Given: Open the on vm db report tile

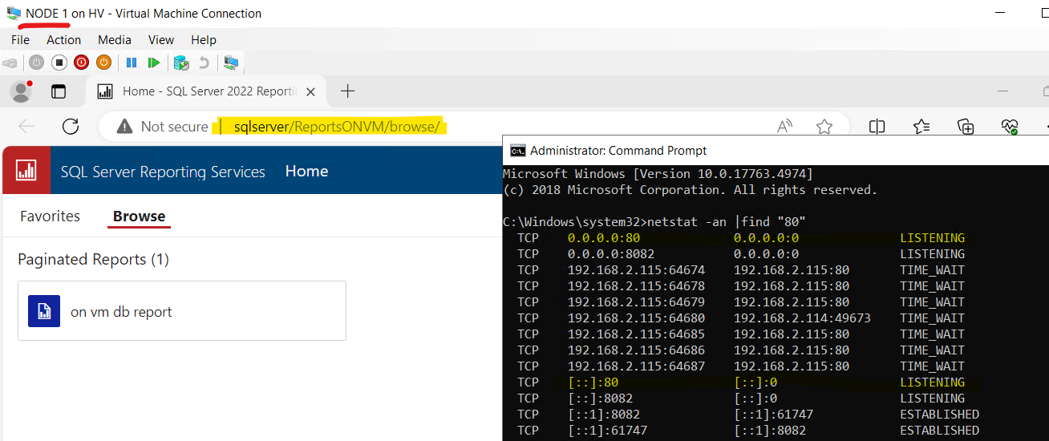Looking at the screenshot, I should (x=182, y=310).
